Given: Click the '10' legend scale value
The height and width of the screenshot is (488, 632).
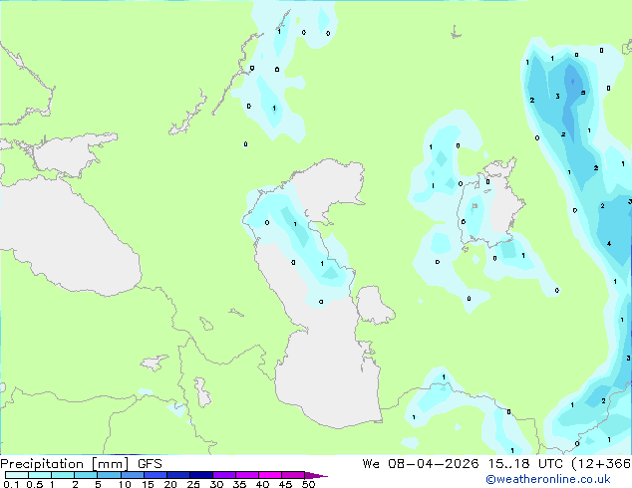Looking at the screenshot, I should click(125, 484).
